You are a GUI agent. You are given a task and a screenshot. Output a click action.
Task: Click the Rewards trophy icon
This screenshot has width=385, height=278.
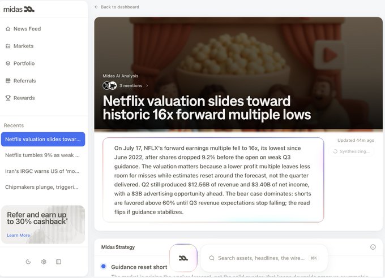(8, 98)
